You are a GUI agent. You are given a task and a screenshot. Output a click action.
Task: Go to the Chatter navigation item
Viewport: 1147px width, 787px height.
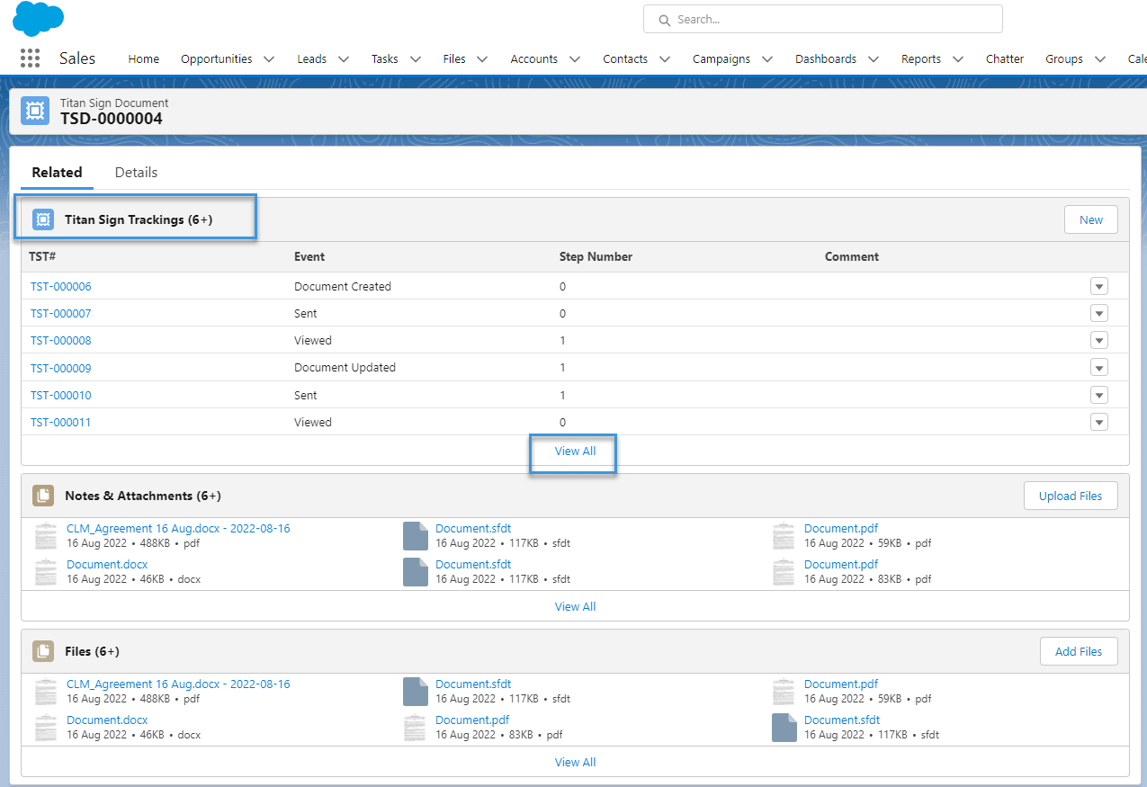(1004, 59)
